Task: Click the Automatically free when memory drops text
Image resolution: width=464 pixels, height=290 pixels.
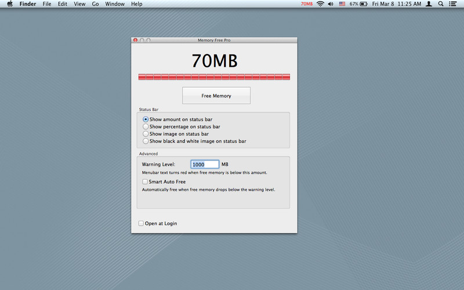Action: (x=209, y=190)
